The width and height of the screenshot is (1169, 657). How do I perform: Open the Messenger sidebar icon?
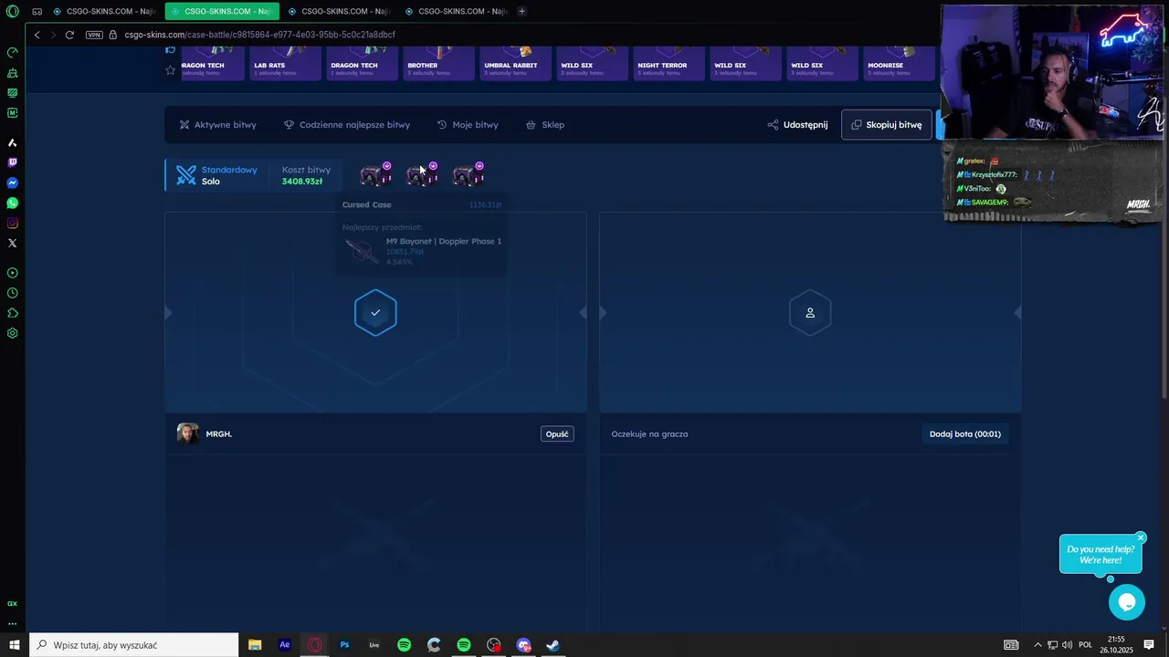pos(13,182)
